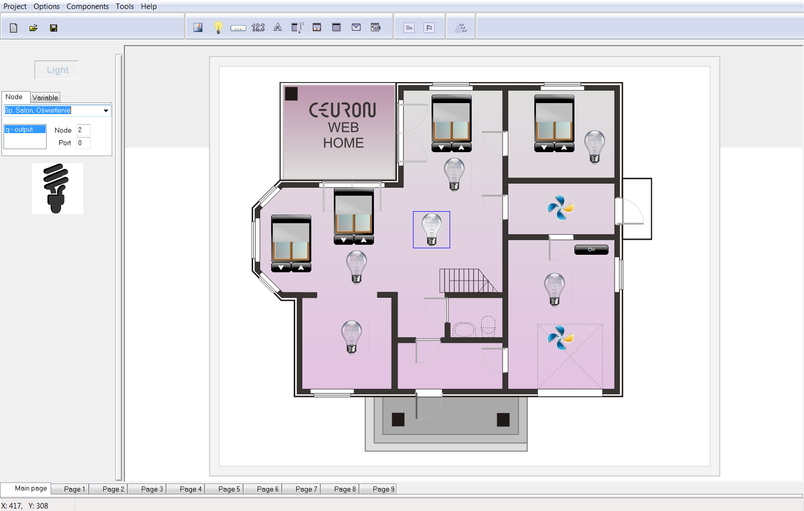Insert a text label with the A icon
804x511 pixels.
[x=278, y=28]
